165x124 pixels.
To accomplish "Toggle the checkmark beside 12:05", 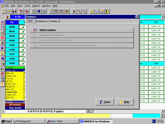I will coord(23,45).
